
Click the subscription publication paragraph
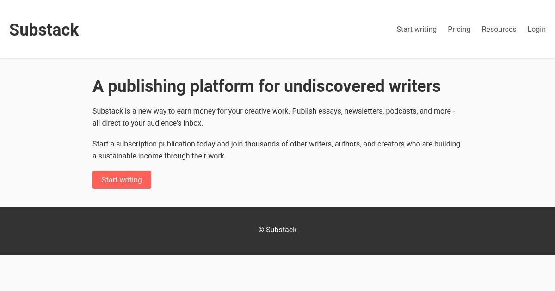pyautogui.click(x=276, y=150)
